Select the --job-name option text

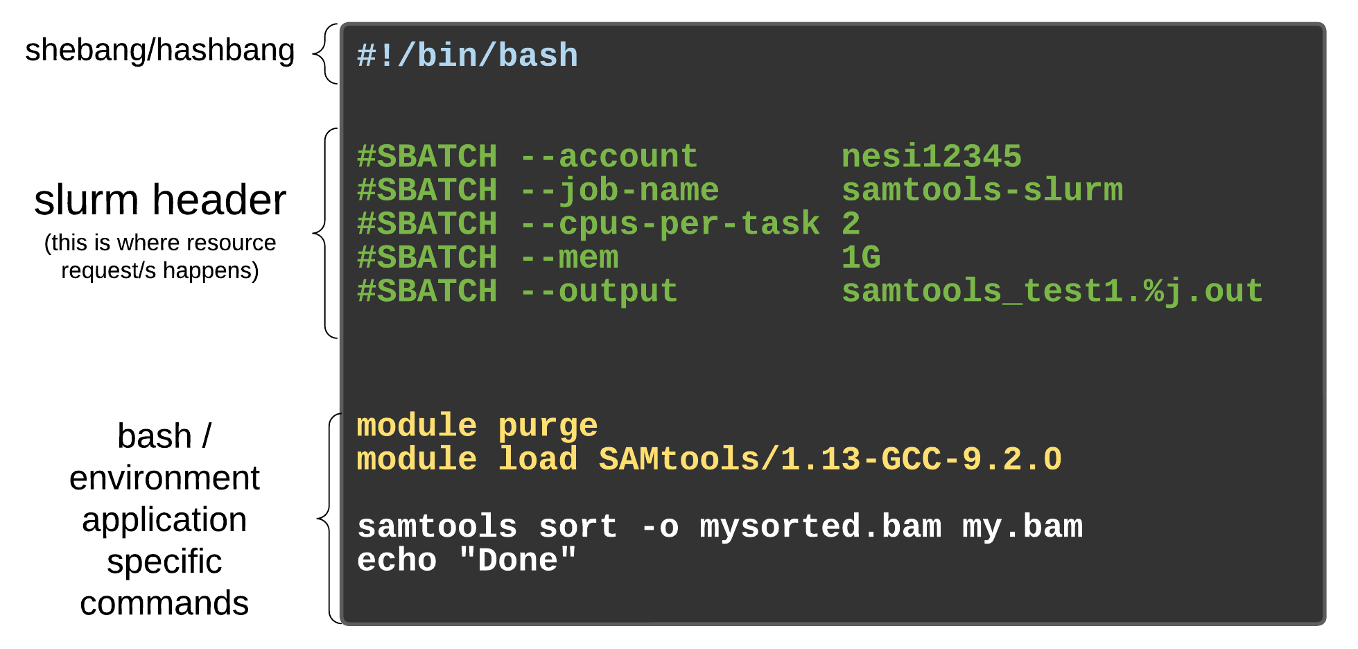coord(620,191)
